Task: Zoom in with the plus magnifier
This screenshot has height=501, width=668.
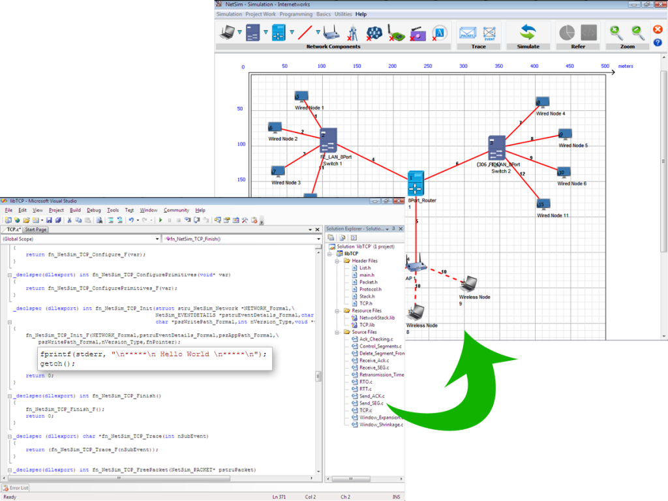Action: [x=616, y=32]
